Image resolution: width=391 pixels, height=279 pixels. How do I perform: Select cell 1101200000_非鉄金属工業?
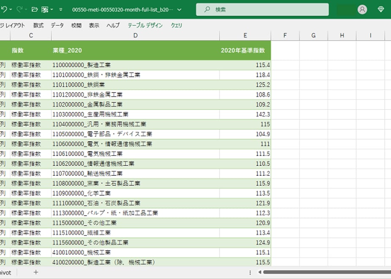135,95
